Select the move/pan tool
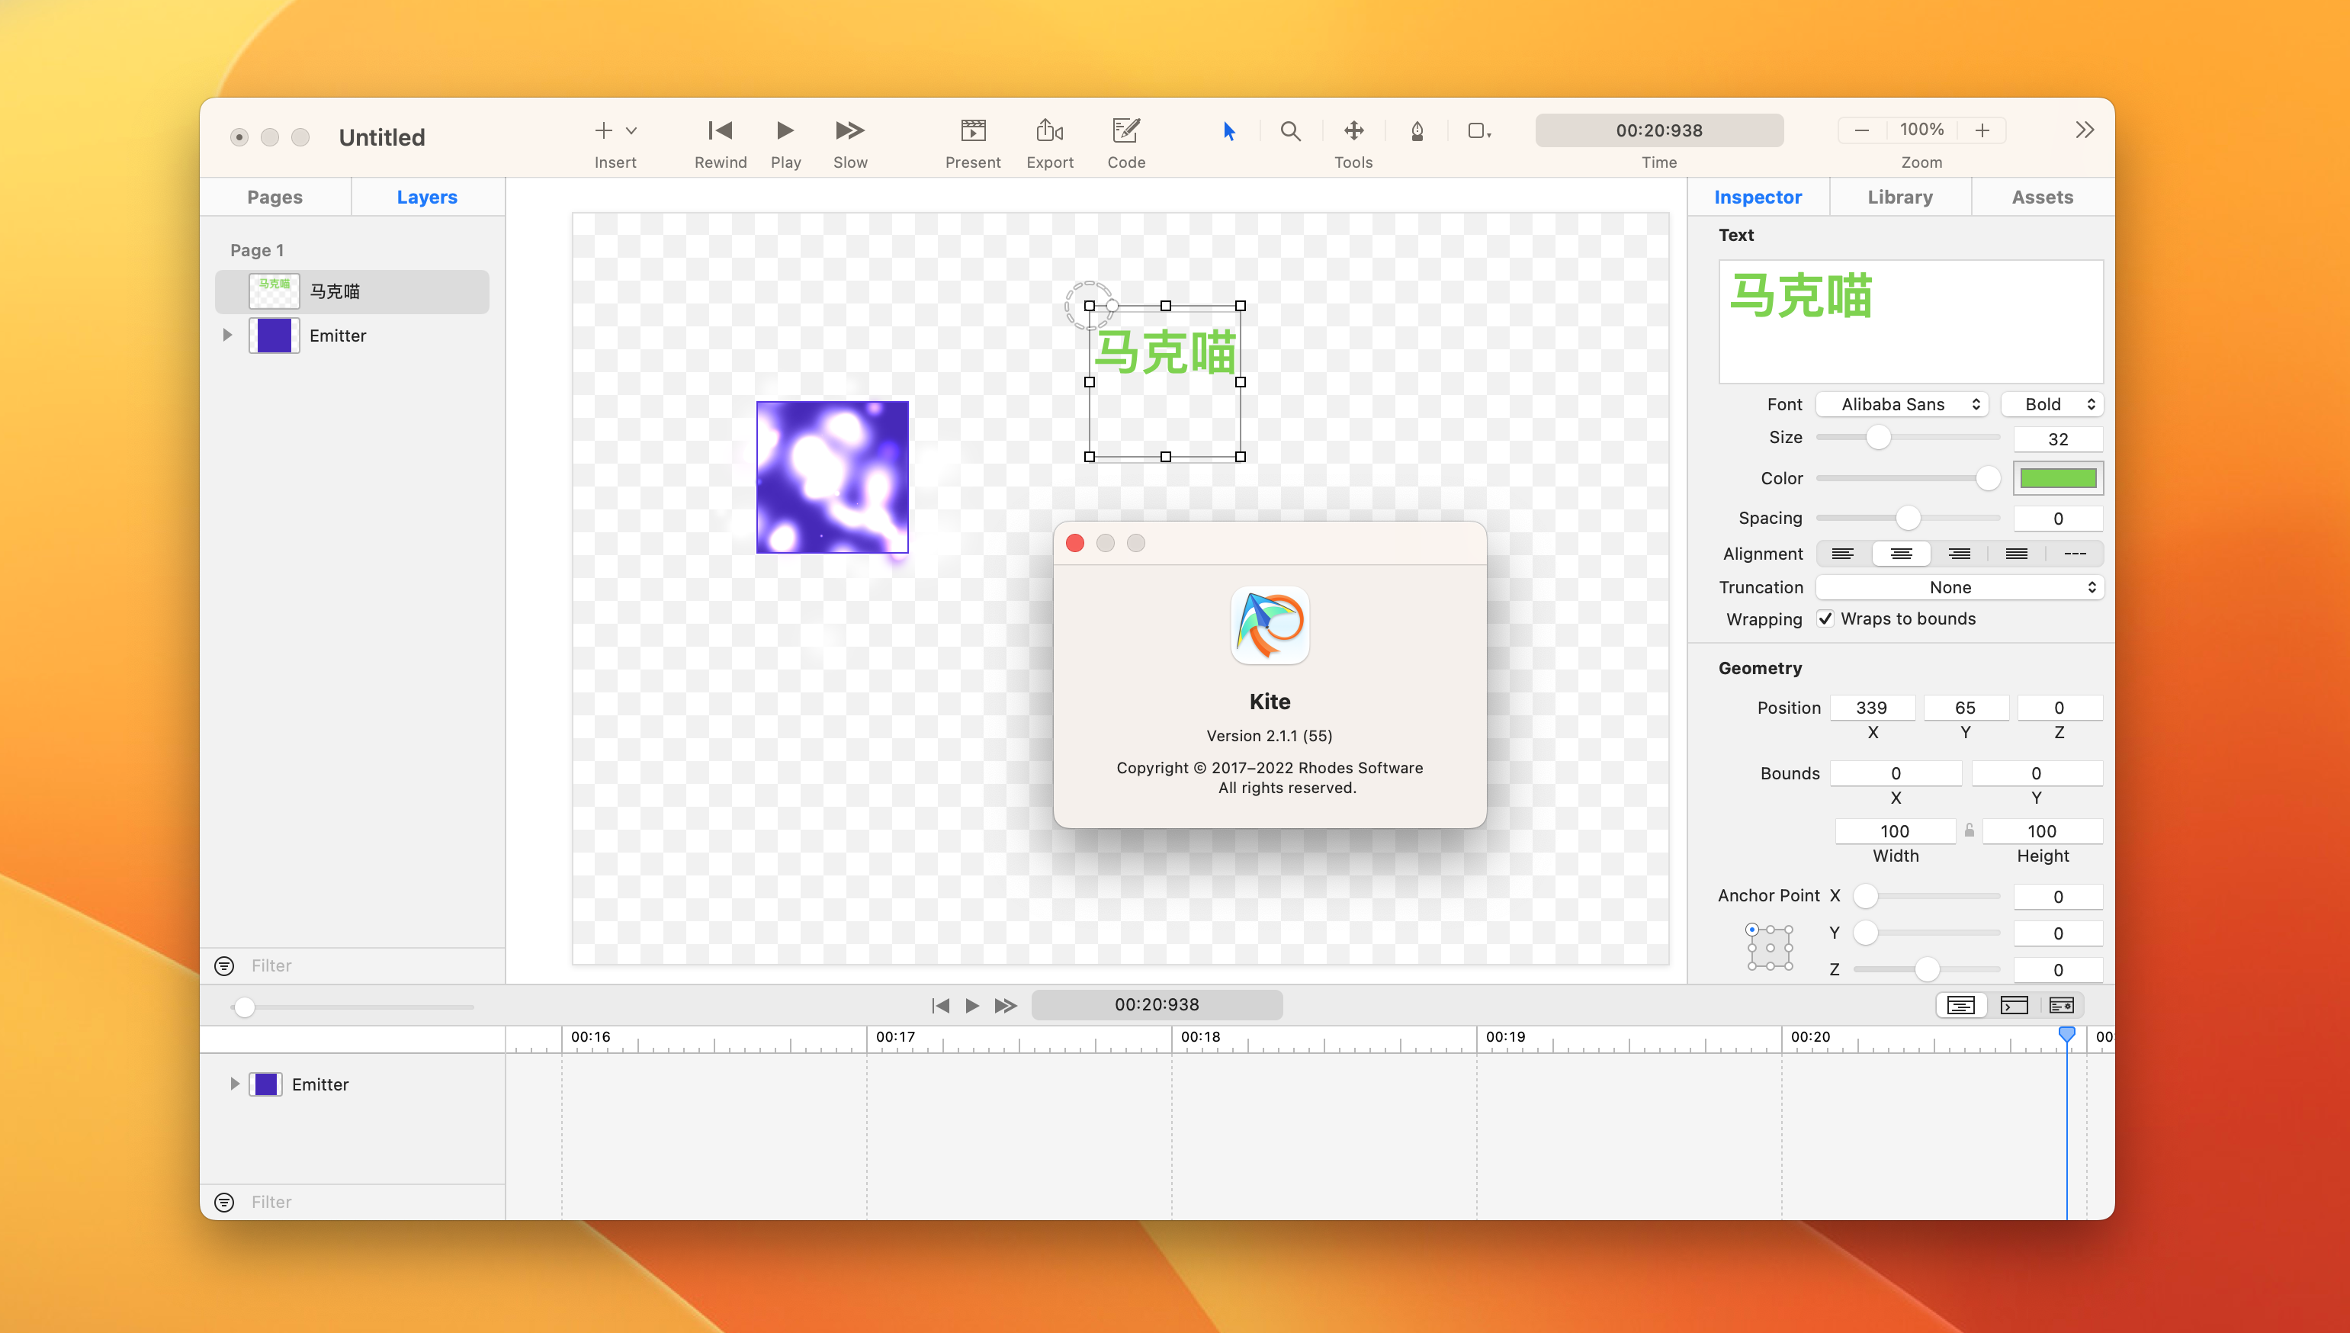Viewport: 2350px width, 1333px height. coord(1353,131)
